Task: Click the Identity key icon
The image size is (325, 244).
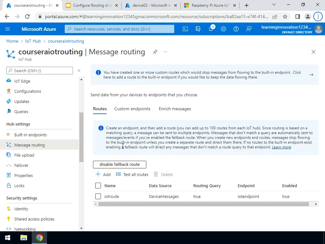Action: [9, 208]
